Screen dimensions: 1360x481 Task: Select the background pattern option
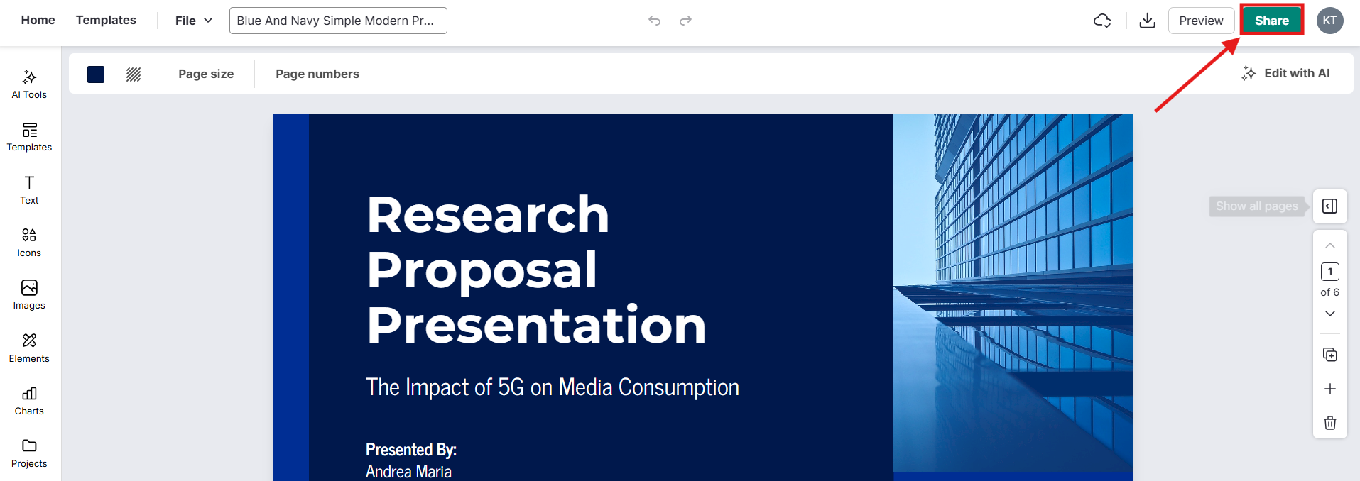click(134, 74)
